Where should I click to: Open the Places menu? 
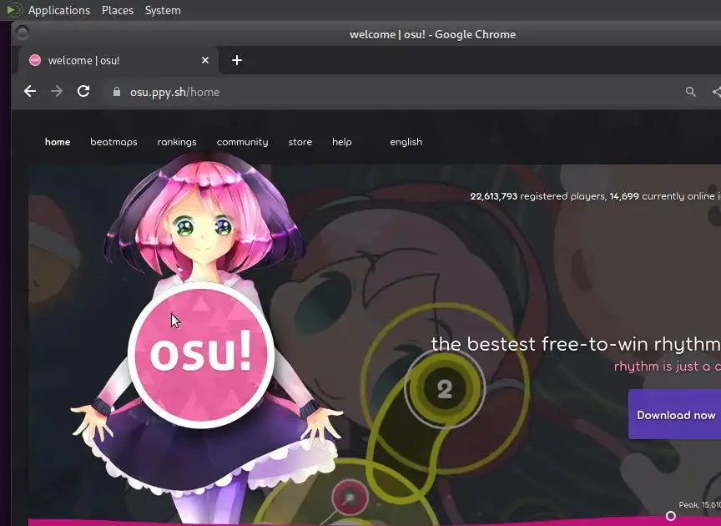click(118, 10)
